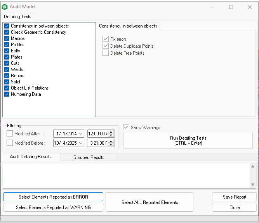Toggle the Show Warnings checkbox

click(x=126, y=128)
